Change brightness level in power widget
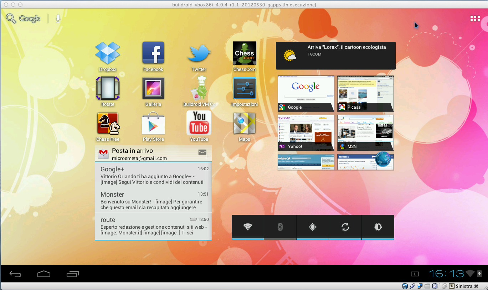This screenshot has height=290, width=488. tap(378, 227)
